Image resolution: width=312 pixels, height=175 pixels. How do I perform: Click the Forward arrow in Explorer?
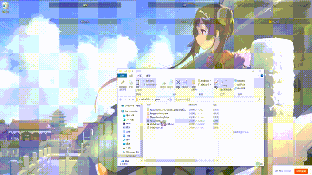tap(126, 99)
